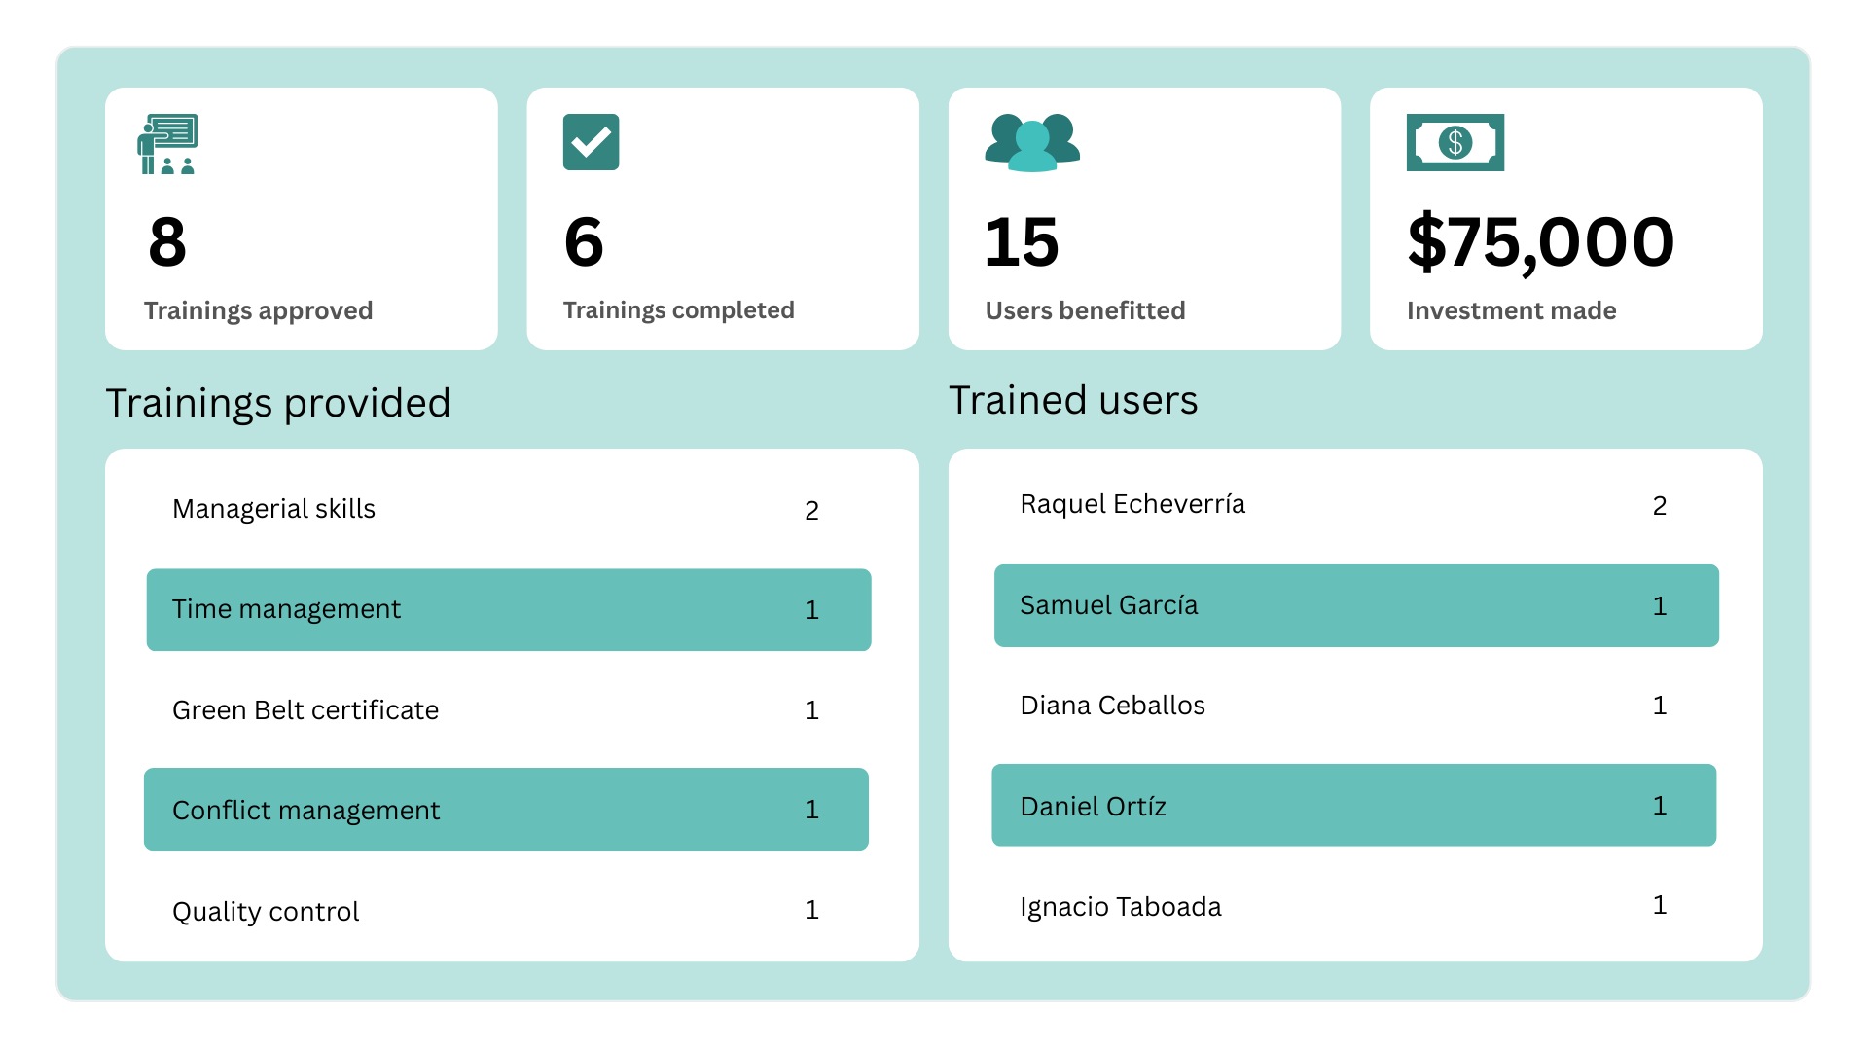This screenshot has width=1868, height=1051.
Task: Select Raquel Echeverría in trained users
Action: (x=1132, y=504)
